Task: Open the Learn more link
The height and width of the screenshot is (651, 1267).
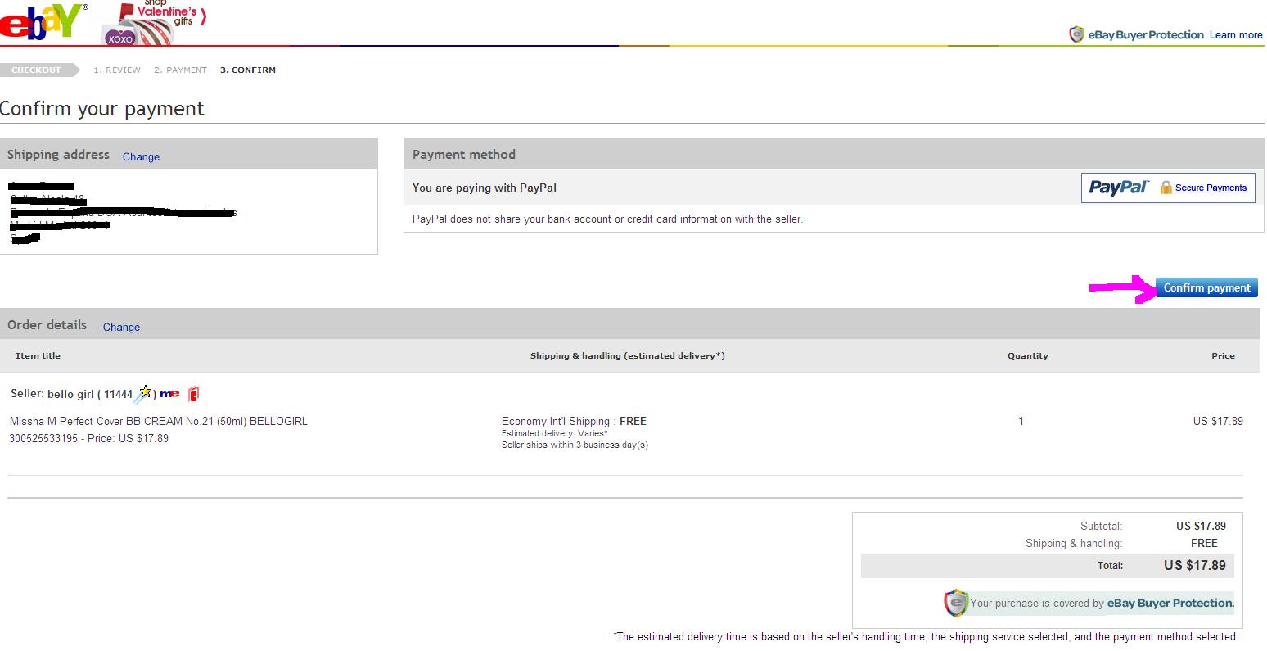Action: coord(1236,35)
